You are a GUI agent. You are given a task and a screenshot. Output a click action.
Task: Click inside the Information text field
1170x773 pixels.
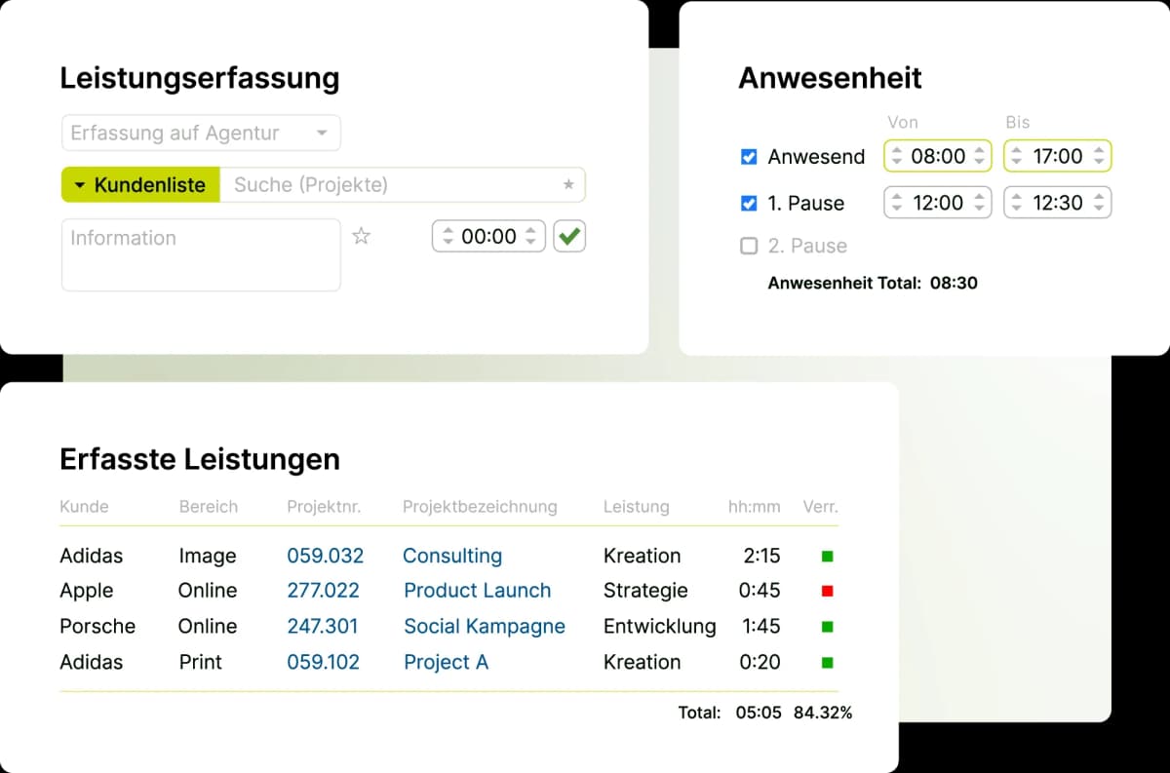coord(200,254)
